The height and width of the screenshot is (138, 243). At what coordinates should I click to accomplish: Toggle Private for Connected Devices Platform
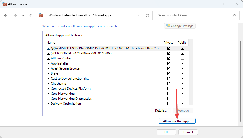(x=169, y=89)
